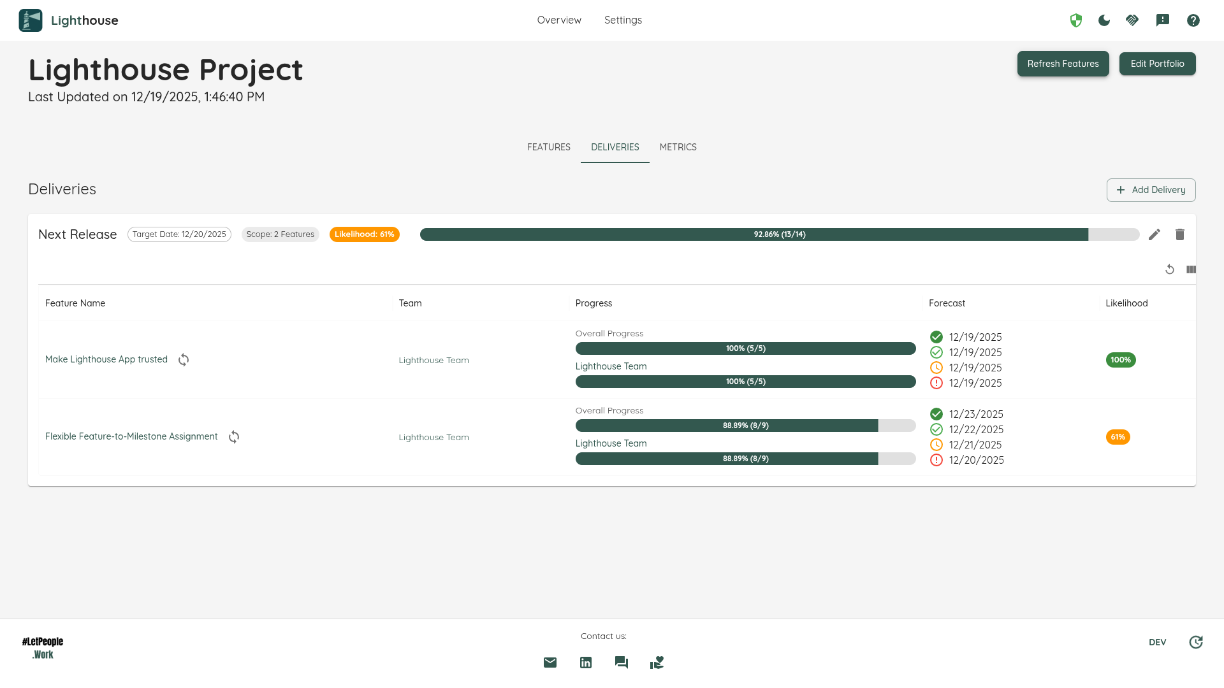Click the green shield status icon
The image size is (1224, 688).
1076,20
